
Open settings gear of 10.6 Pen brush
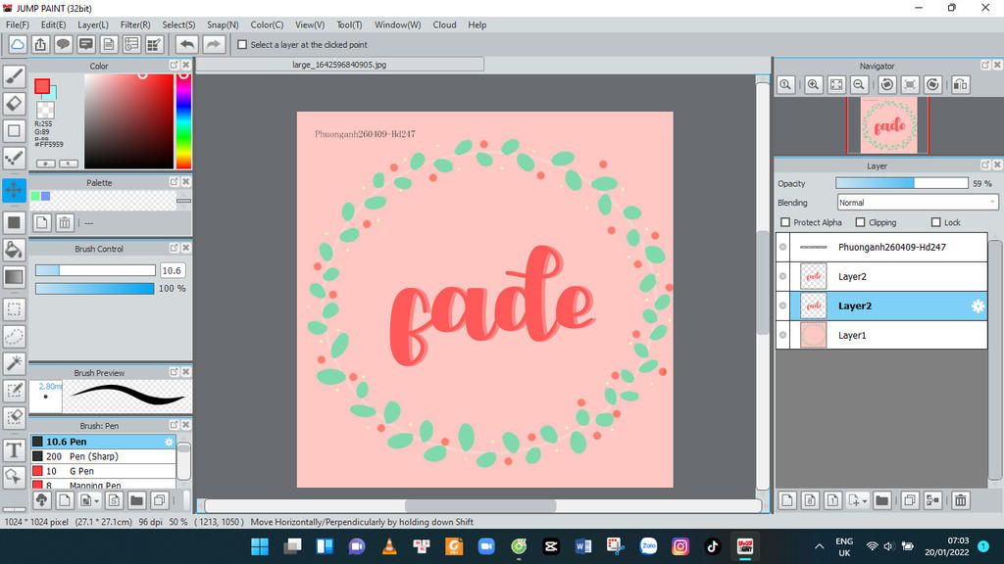pyautogui.click(x=169, y=442)
